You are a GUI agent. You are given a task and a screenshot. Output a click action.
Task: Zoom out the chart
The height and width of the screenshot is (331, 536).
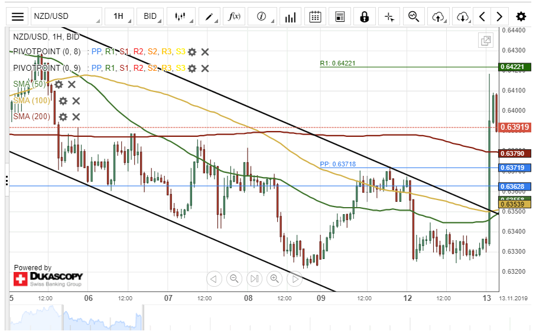[x=234, y=279]
